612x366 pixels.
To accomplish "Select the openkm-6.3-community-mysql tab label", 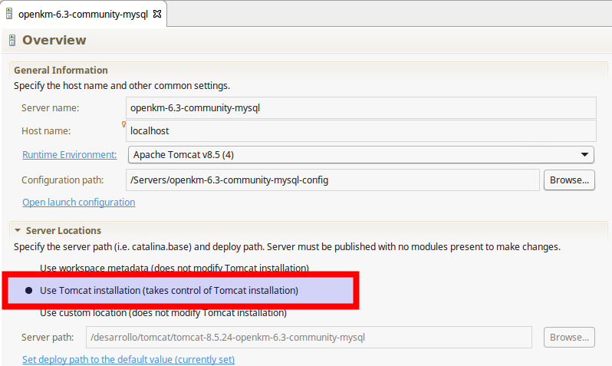I will tap(82, 14).
